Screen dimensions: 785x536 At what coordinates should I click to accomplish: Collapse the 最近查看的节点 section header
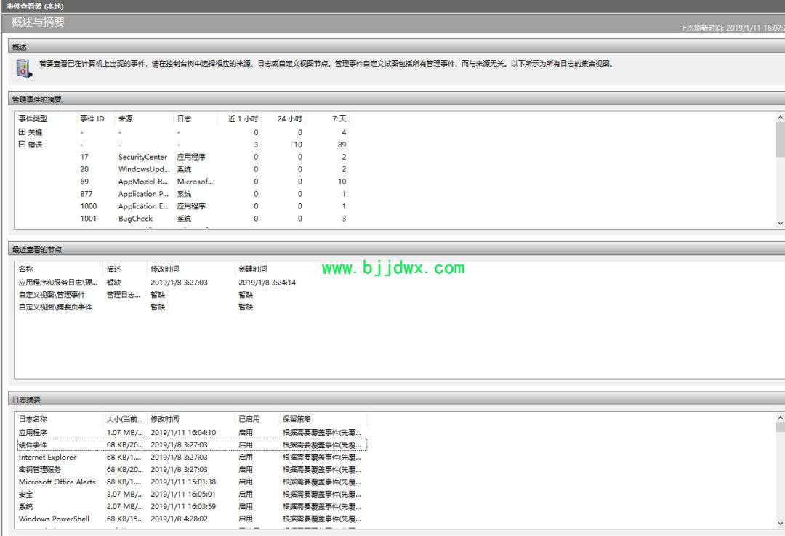click(397, 249)
